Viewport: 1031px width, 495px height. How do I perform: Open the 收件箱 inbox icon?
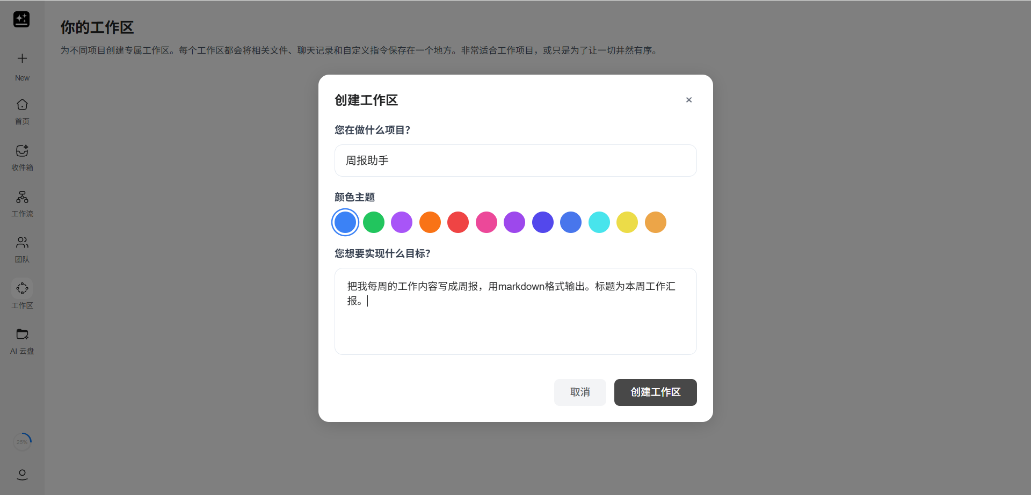[22, 151]
